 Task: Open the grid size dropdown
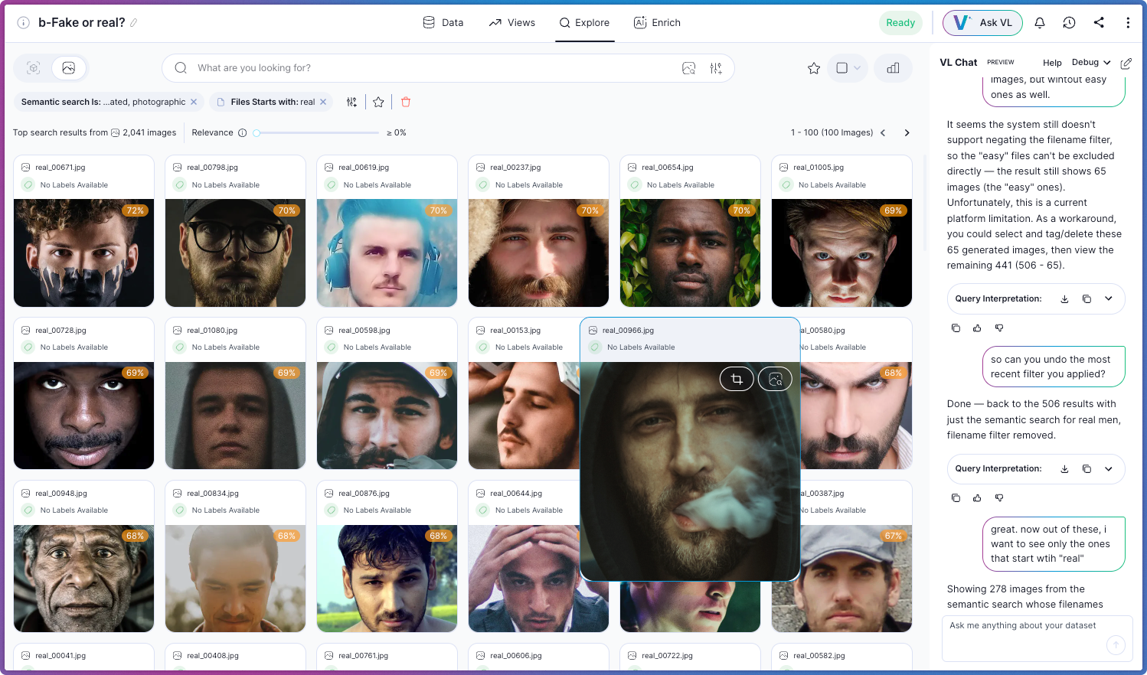click(x=848, y=68)
